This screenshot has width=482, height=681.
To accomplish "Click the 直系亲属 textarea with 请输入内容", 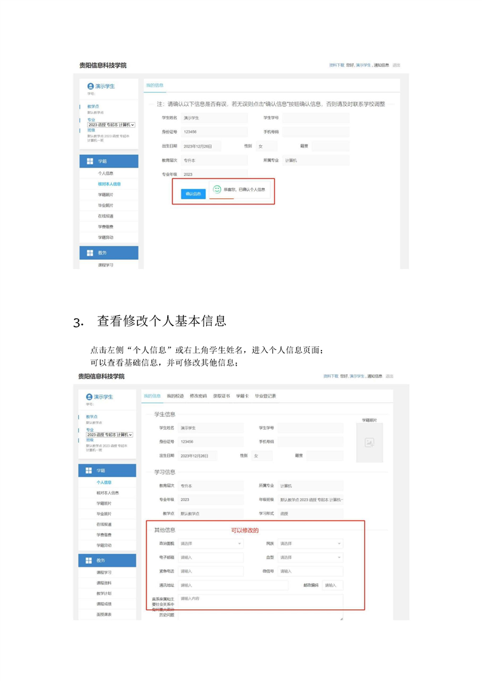I will click(x=260, y=607).
